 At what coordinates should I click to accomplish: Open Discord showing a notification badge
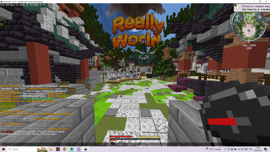[79, 149]
